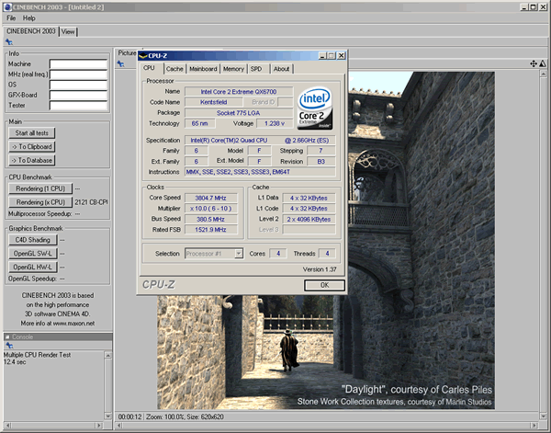551x433 pixels.
Task: Click the console scrollbar down arrow
Action: tap(108, 416)
